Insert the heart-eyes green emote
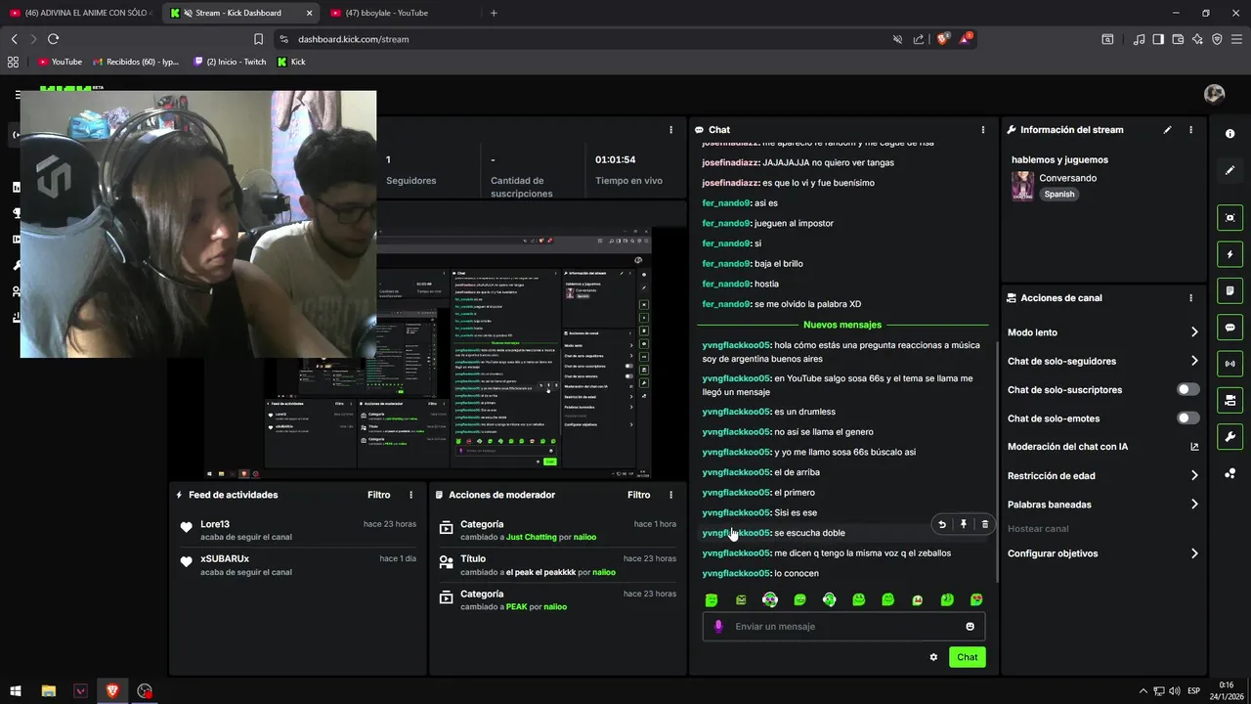Image resolution: width=1251 pixels, height=704 pixels. point(976,599)
